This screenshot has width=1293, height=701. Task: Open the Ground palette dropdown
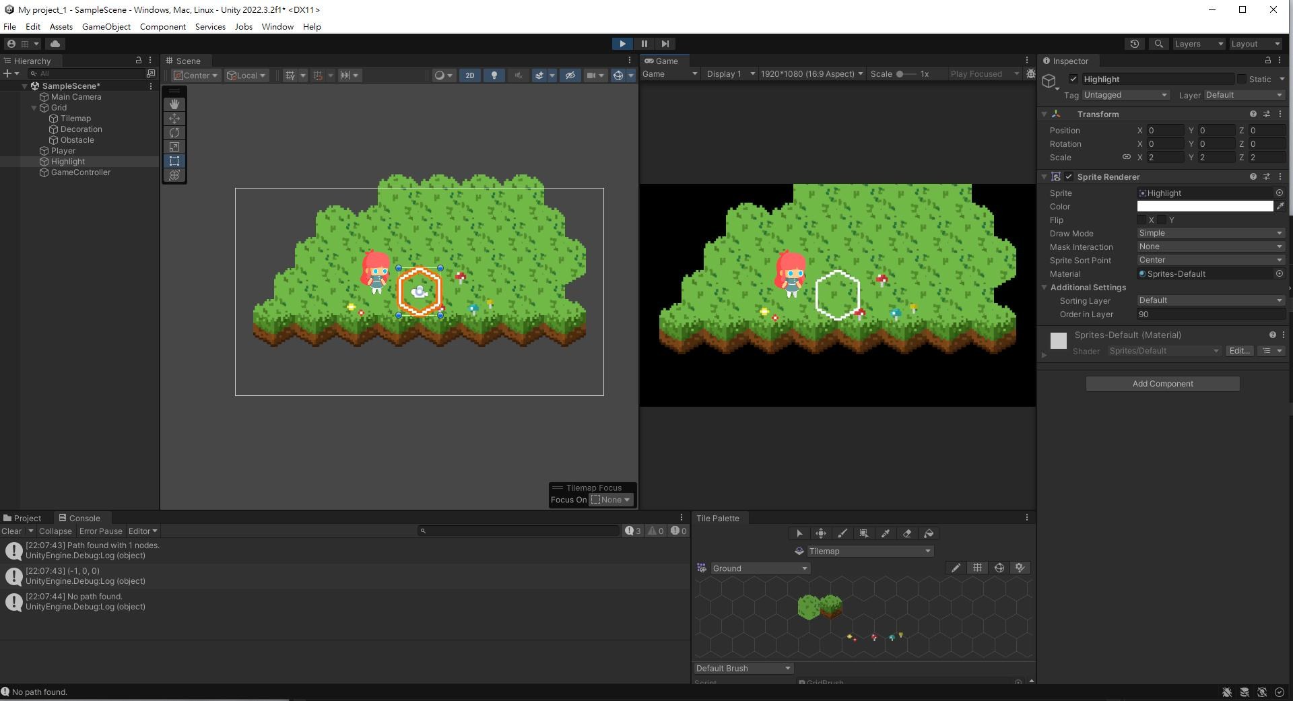(x=760, y=568)
